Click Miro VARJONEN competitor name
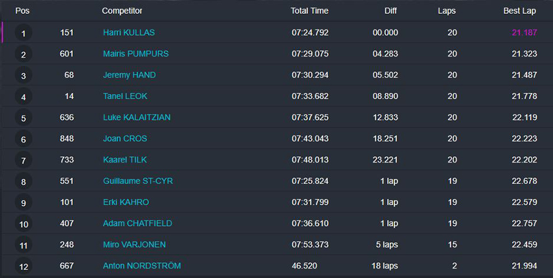This screenshot has height=278, width=553. [x=134, y=245]
